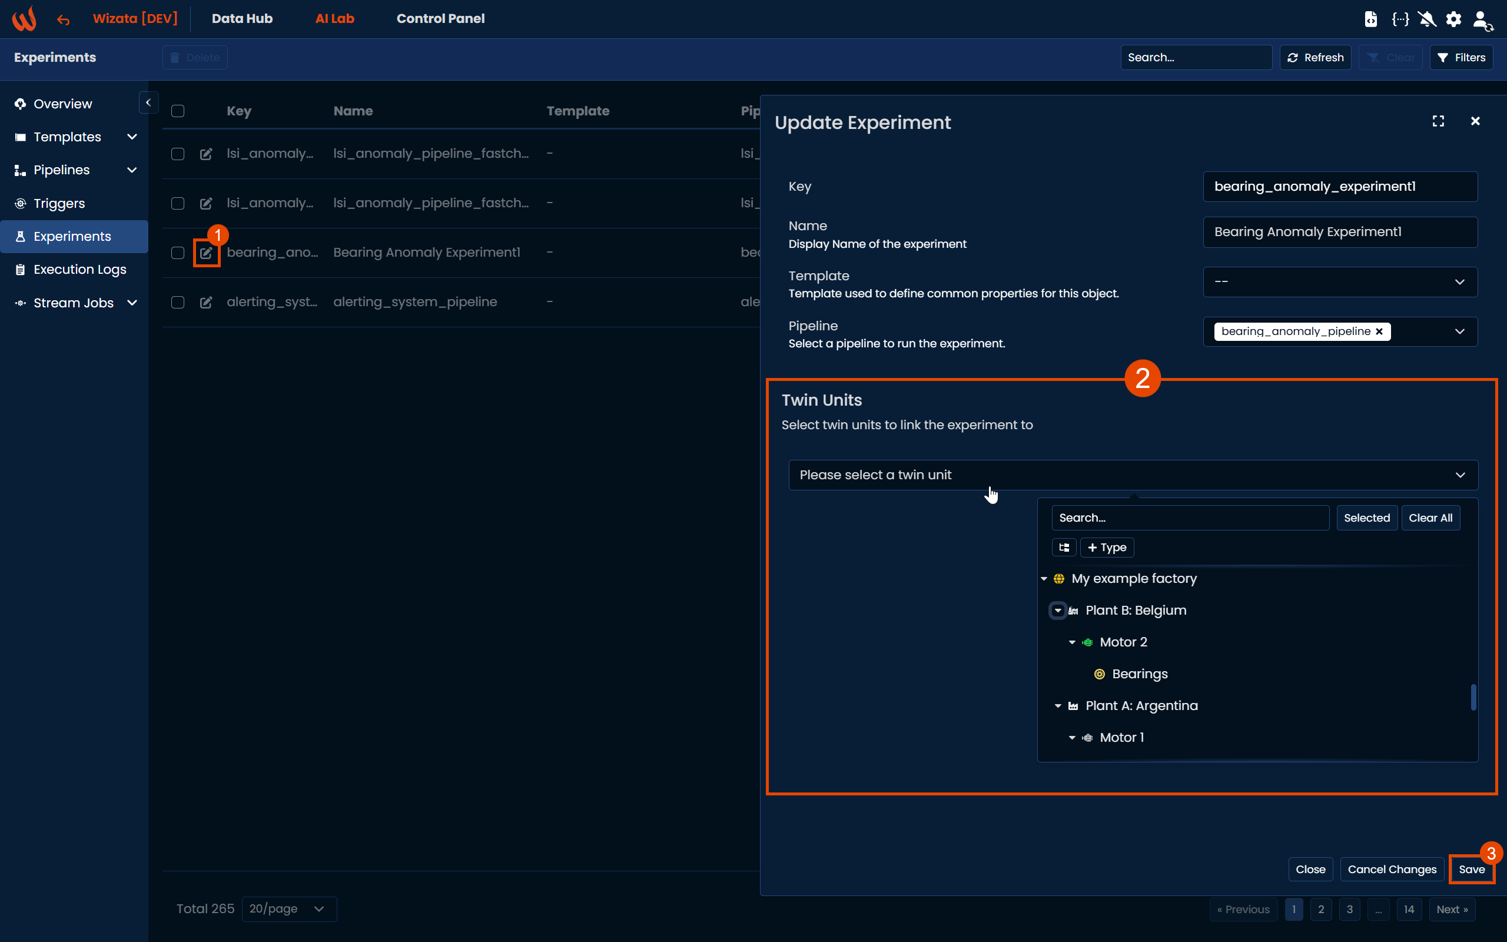1507x942 pixels.
Task: Tick checkbox for Bearing Anomaly Experiment1 row
Action: pyautogui.click(x=178, y=253)
